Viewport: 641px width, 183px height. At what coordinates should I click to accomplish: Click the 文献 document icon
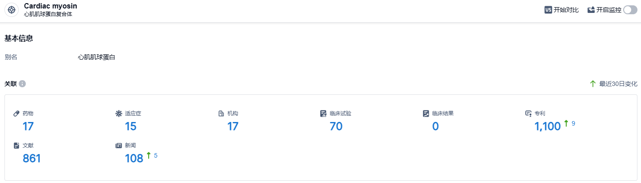click(17, 146)
